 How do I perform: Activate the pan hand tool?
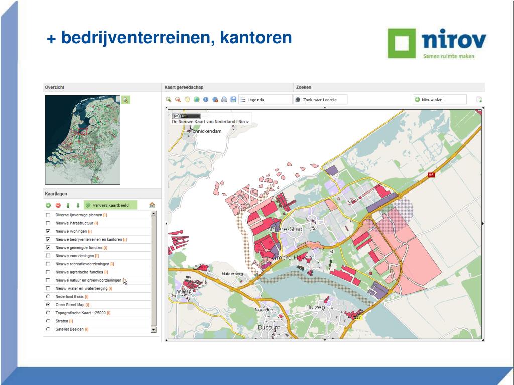[x=187, y=100]
